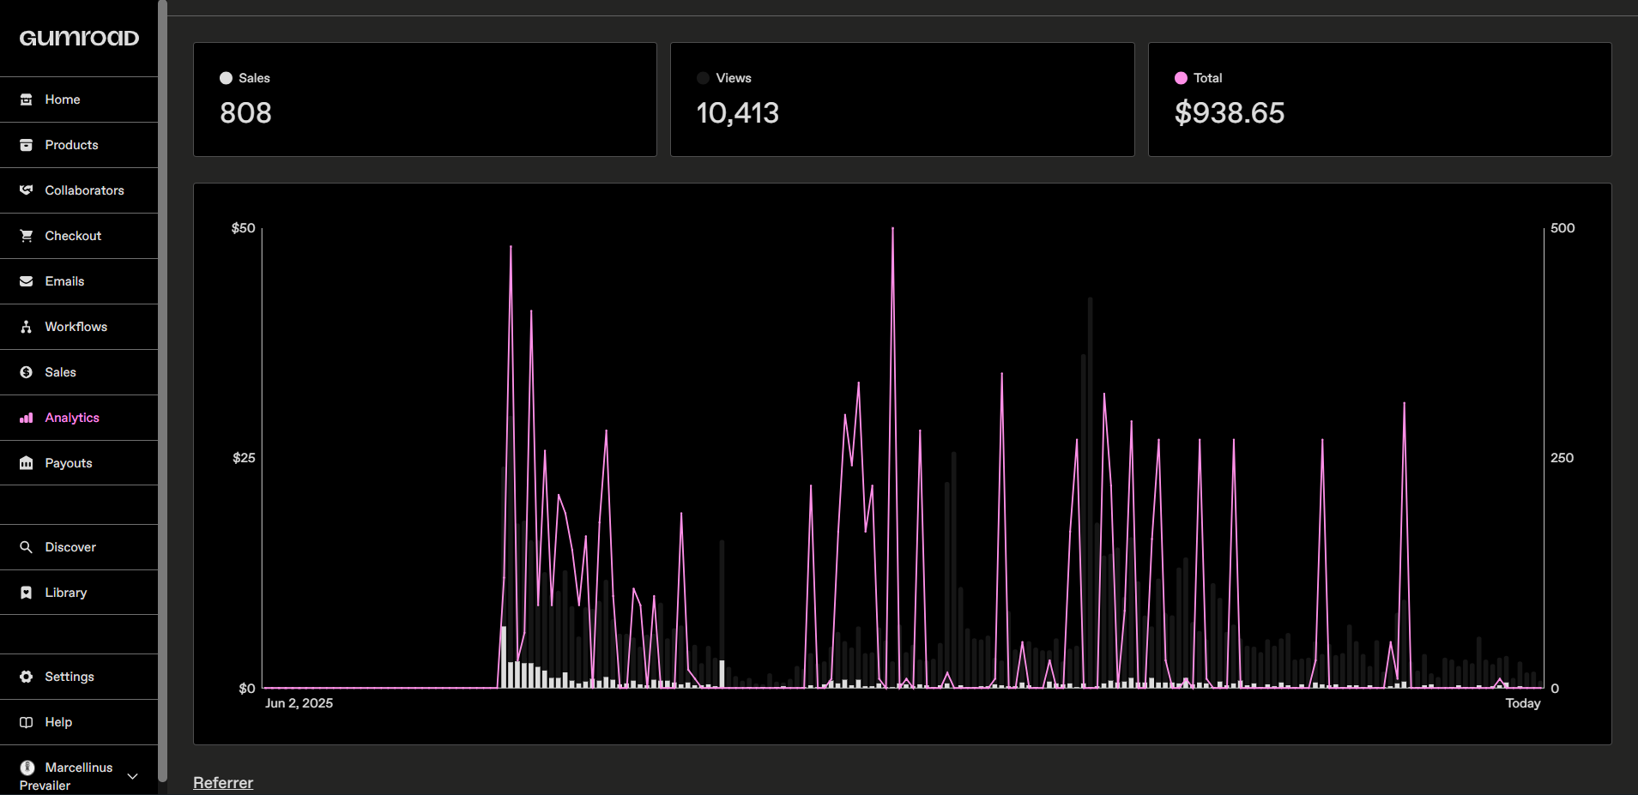Select the Analytics bar chart icon
The height and width of the screenshot is (795, 1638).
[x=27, y=418]
